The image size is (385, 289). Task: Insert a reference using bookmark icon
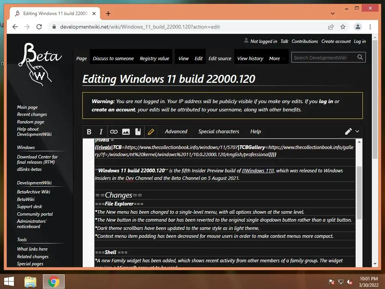pyautogui.click(x=138, y=132)
